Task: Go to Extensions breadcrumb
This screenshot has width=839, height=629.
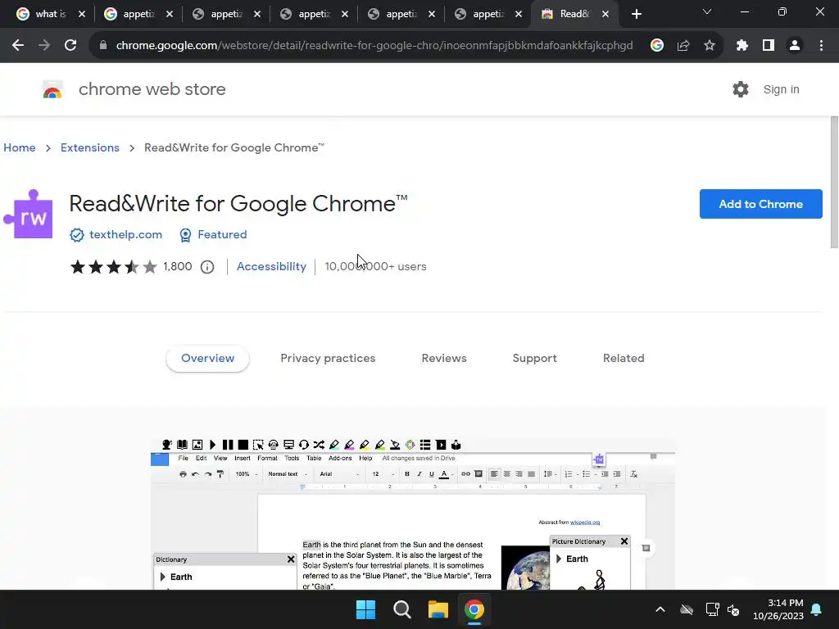Action: click(x=90, y=147)
